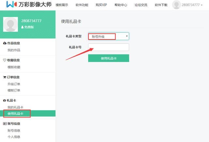This screenshot has height=142, width=209.
Task: Open 个人信息 in the sidebar
Action: pyautogui.click(x=14, y=137)
